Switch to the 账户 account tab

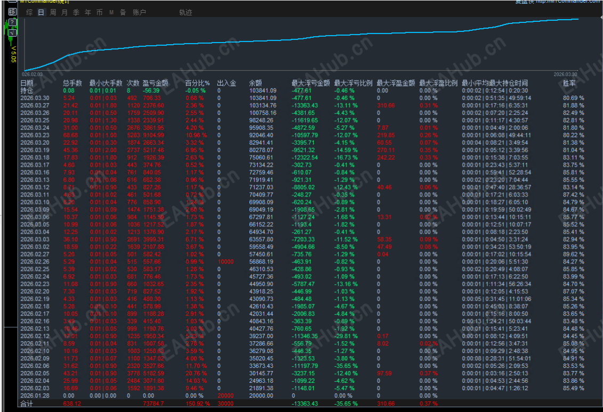coord(139,12)
